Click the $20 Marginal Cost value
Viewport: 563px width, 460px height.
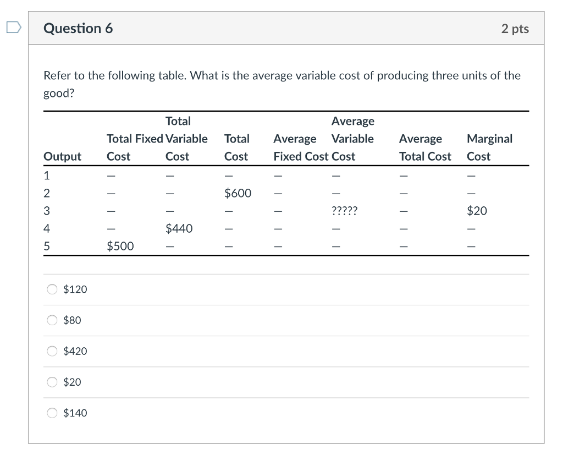click(x=478, y=210)
